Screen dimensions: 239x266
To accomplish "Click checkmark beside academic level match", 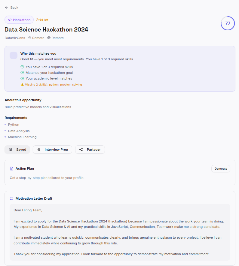I will [22, 78].
